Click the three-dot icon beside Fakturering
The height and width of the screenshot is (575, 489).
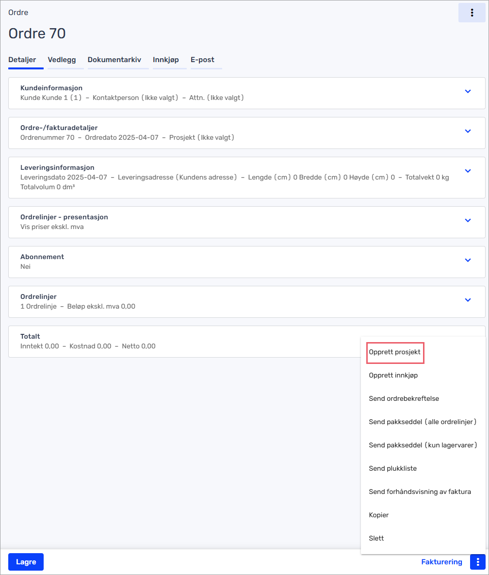(478, 562)
